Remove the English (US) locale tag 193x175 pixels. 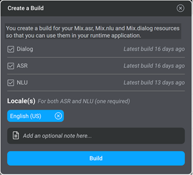(x=58, y=116)
